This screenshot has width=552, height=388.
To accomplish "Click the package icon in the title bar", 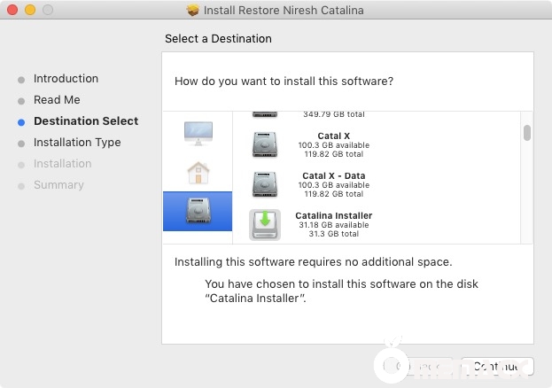I will 193,11.
